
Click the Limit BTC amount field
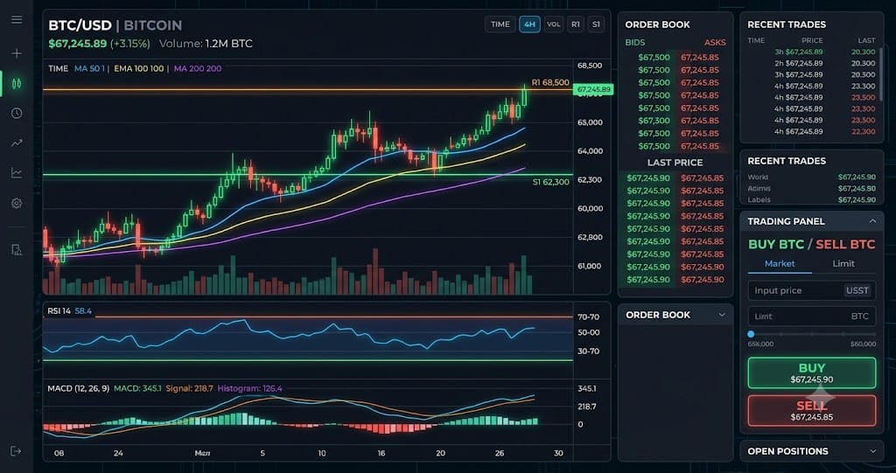[x=811, y=316]
